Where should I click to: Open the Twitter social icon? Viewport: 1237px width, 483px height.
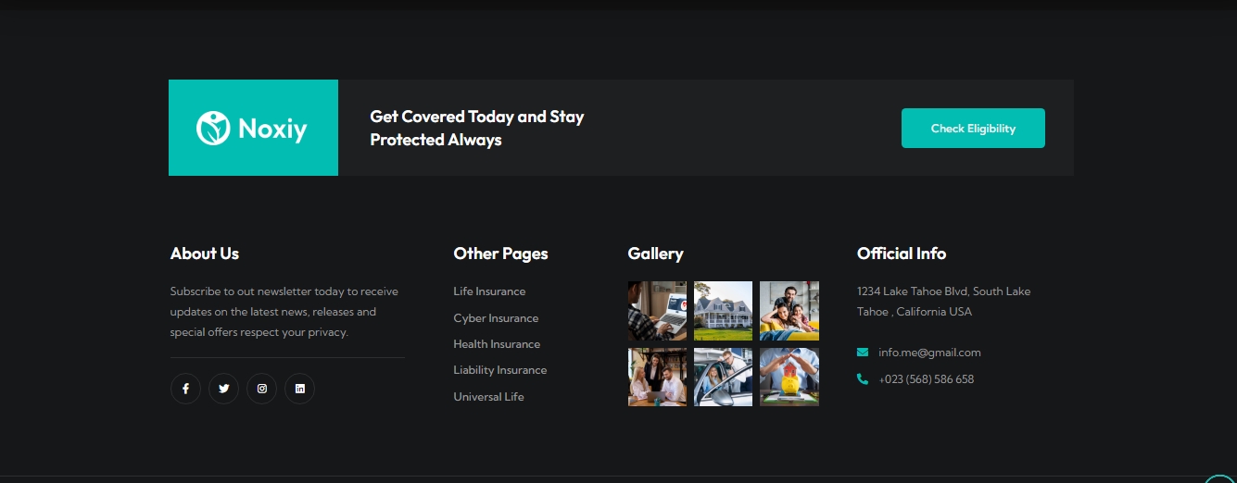click(223, 389)
